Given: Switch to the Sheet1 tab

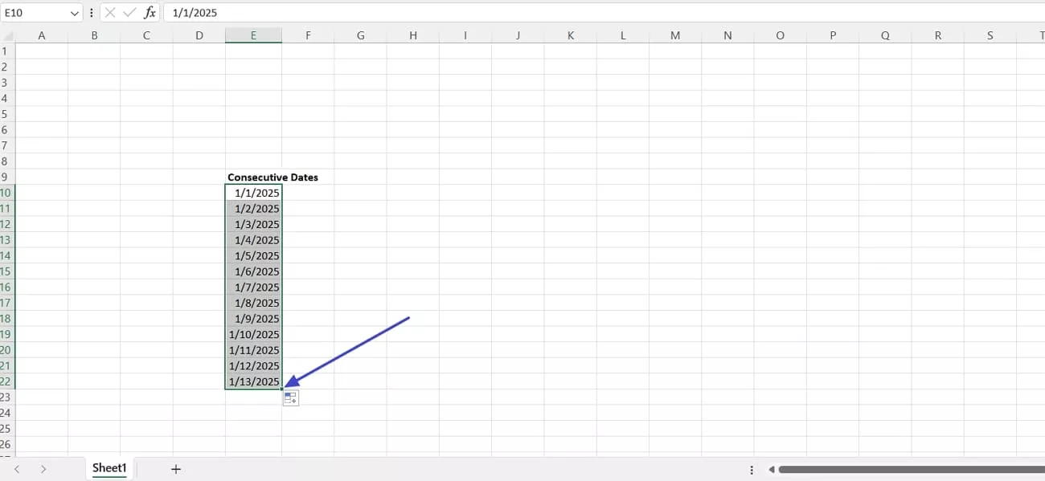Looking at the screenshot, I should [x=109, y=468].
